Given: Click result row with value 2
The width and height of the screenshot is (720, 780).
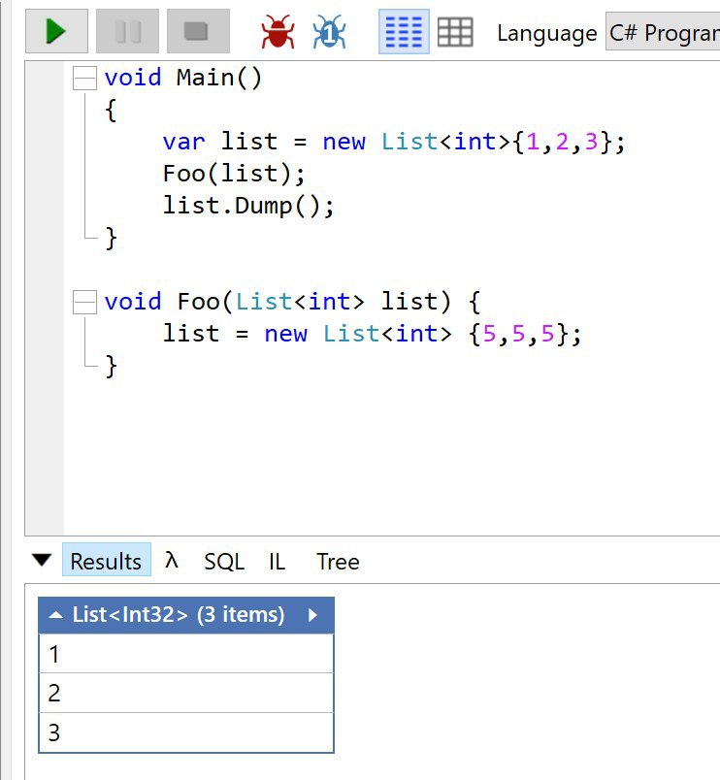Looking at the screenshot, I should coord(186,693).
